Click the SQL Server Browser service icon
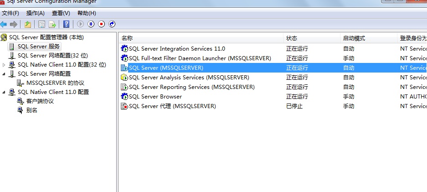Screen dimensions: 427x192 click(x=124, y=96)
